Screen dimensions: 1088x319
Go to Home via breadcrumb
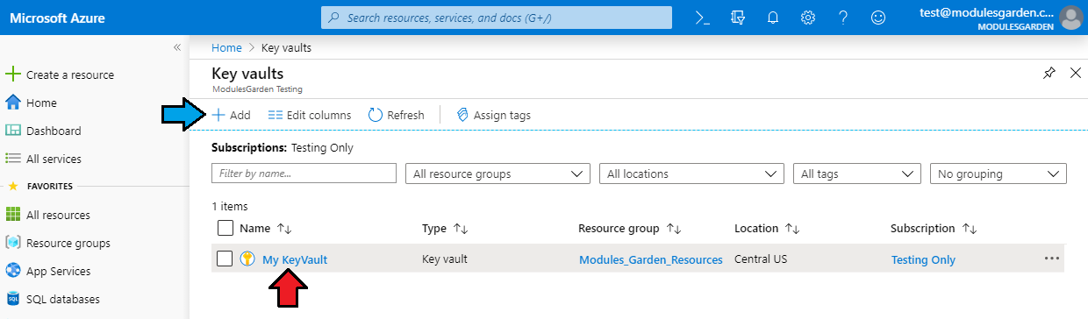[226, 47]
